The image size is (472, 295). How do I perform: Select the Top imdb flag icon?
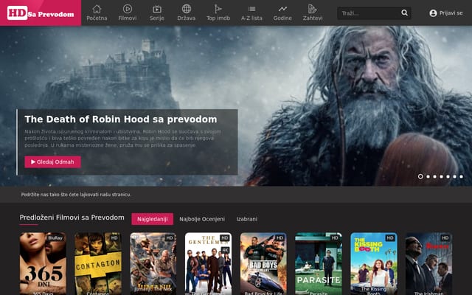point(218,9)
